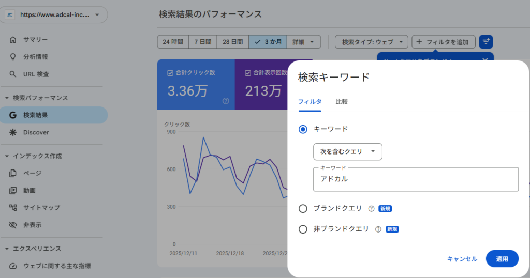This screenshot has height=278, width=530.
Task: Click the hidden-eye icon next to 非表示
Action: click(x=13, y=225)
